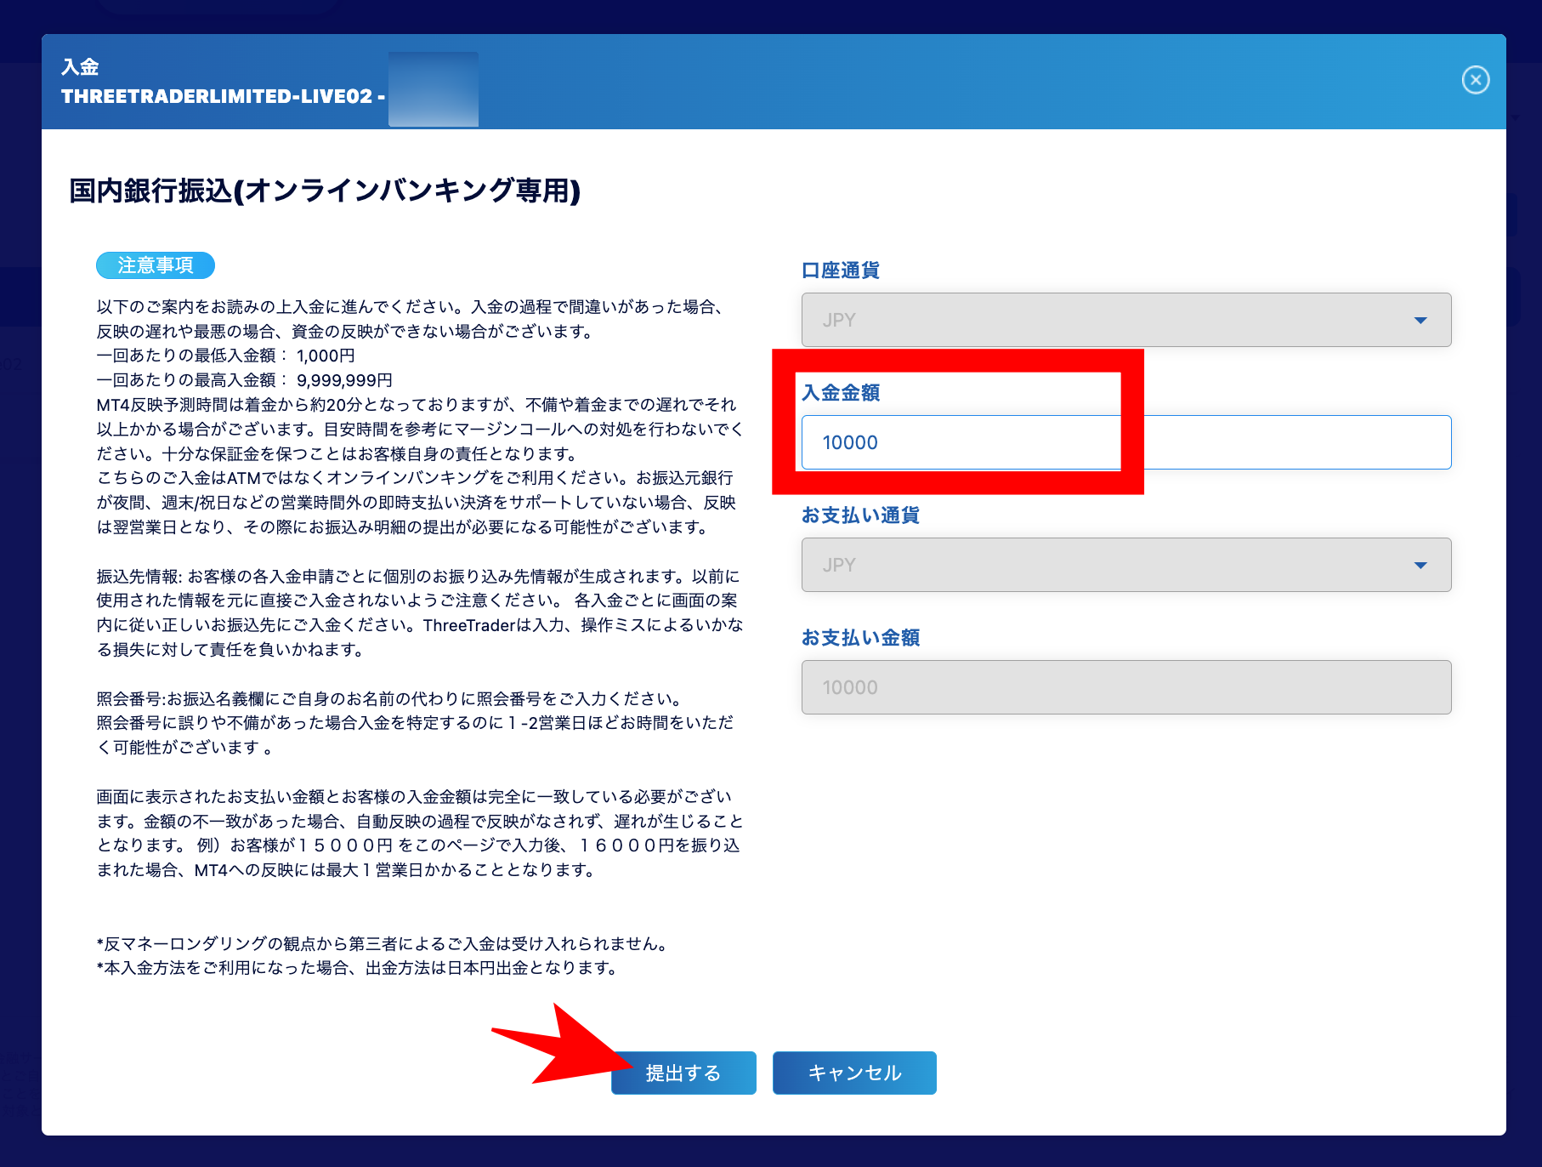
Task: Click the キャンセル cancel button
Action: click(x=853, y=1073)
